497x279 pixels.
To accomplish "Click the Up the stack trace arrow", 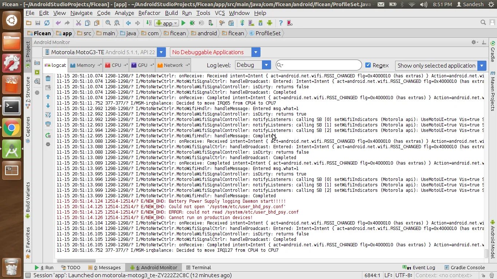I will [48, 97].
